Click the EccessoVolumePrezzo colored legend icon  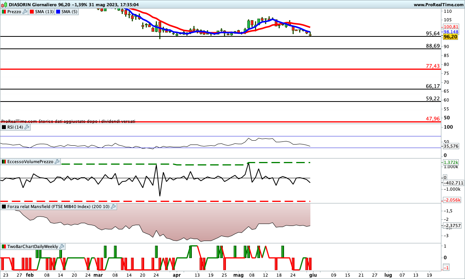coord(4,162)
